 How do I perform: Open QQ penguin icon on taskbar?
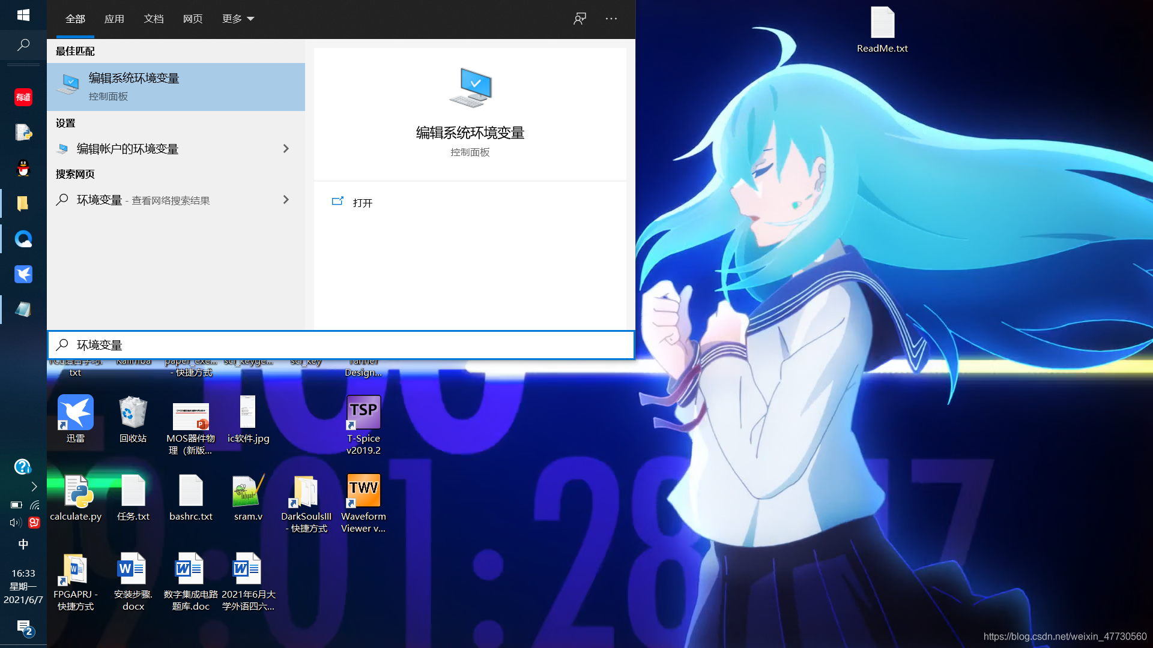click(23, 169)
